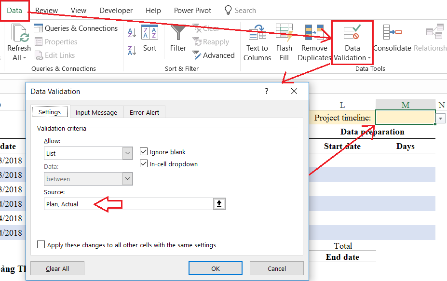Reapply the current filter
Screen dimensions: 447x281
point(211,41)
